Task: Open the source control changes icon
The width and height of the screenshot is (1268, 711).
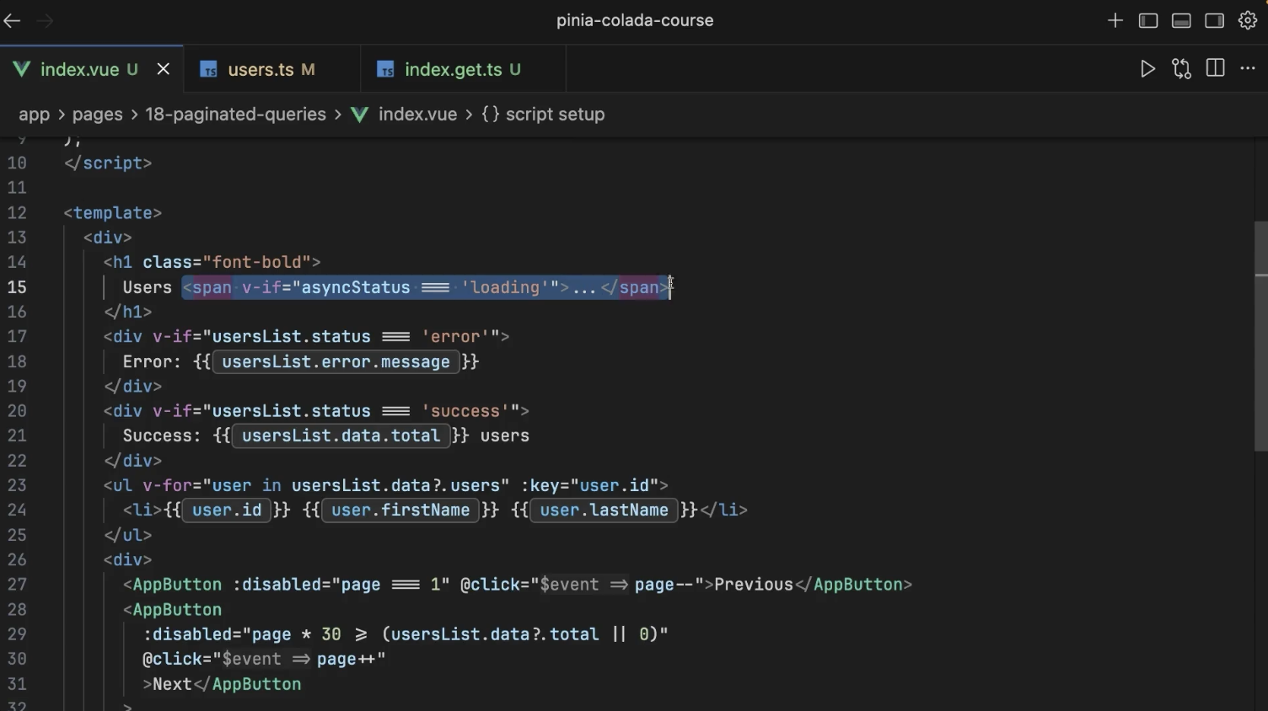Action: coord(1181,69)
